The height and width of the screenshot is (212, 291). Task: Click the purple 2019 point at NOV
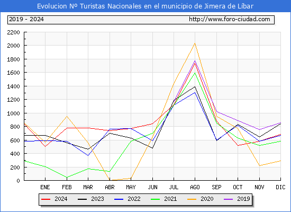[x=259, y=130]
